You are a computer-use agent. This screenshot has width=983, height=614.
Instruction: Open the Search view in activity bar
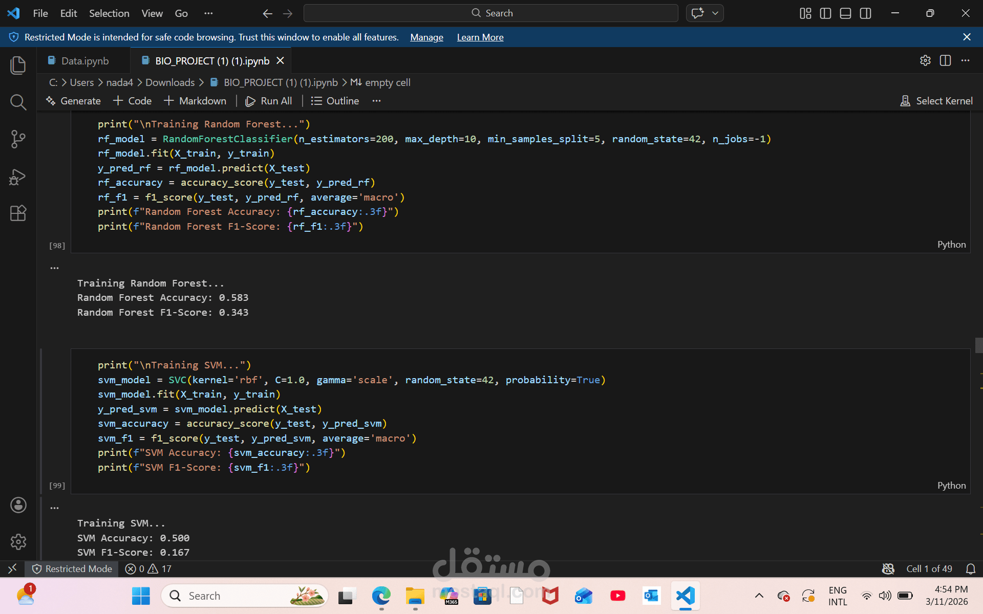[18, 102]
